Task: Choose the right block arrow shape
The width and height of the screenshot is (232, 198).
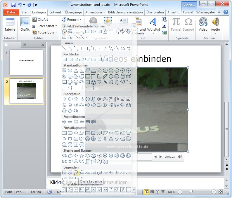Action: pos(64,99)
